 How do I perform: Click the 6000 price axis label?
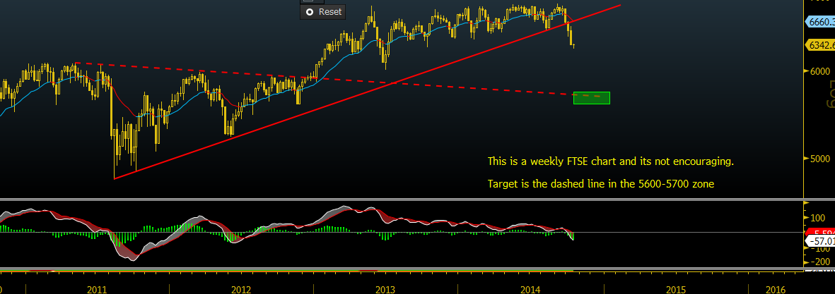[x=819, y=72]
